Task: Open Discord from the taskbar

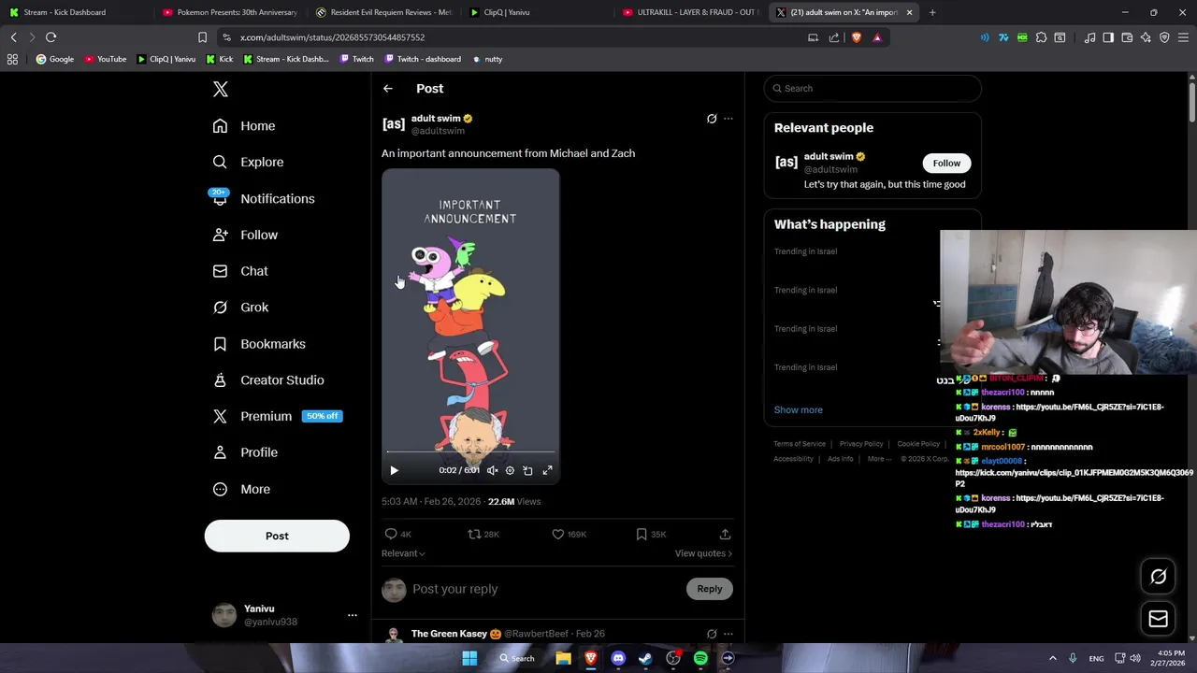Action: (618, 658)
